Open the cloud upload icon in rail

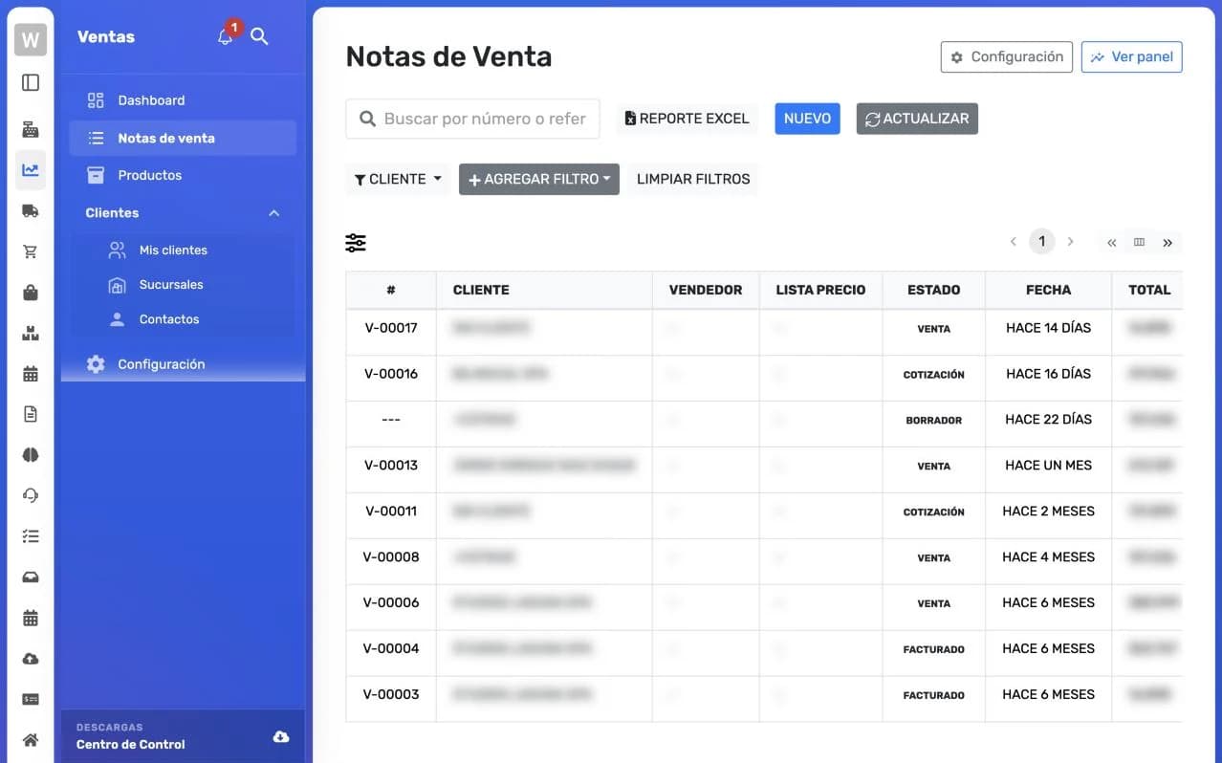31,659
